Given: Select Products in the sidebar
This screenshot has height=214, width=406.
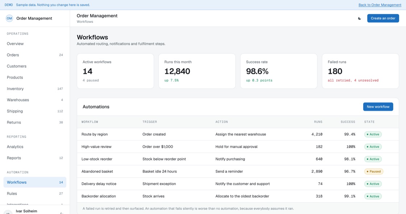Looking at the screenshot, I should coord(35,77).
